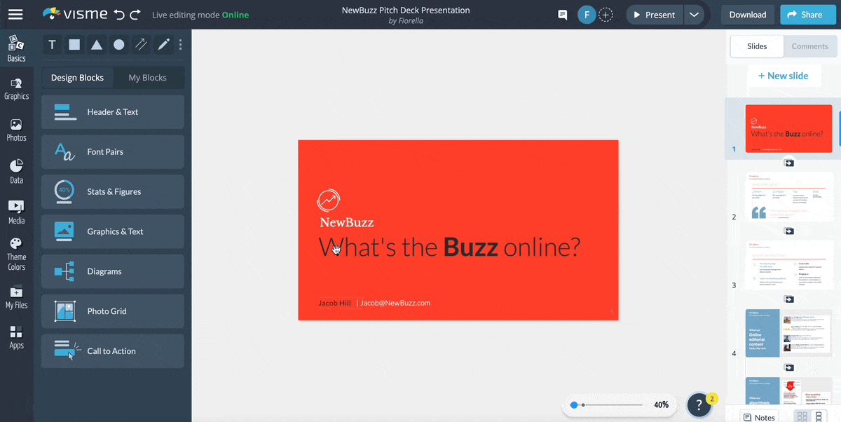
Task: Open more shape tools via the three-dot menu
Action: click(x=180, y=44)
